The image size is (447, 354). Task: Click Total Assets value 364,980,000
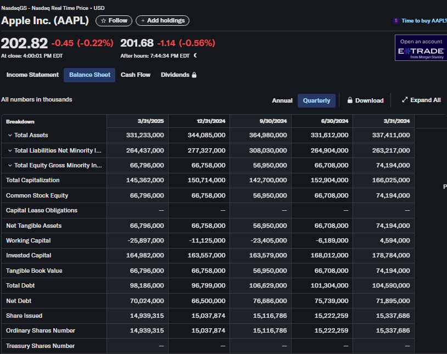point(268,135)
